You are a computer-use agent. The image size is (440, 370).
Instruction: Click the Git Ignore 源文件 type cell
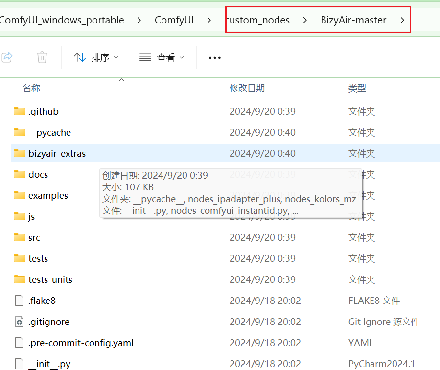point(384,322)
